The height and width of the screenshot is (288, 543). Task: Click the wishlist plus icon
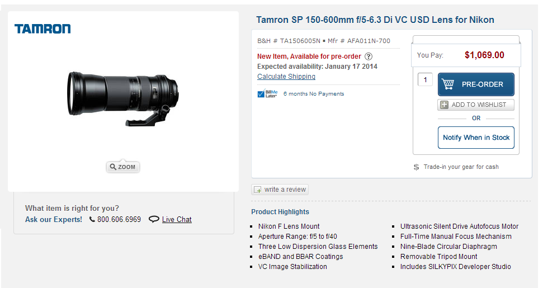coord(445,105)
